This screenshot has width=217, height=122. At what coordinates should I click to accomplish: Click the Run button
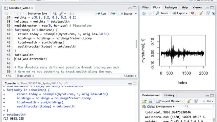point(101,14)
